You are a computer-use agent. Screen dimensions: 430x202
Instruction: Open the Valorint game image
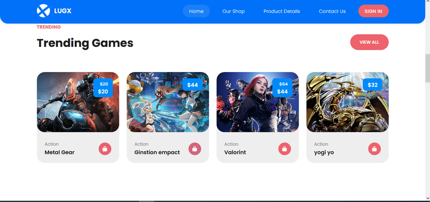(257, 102)
